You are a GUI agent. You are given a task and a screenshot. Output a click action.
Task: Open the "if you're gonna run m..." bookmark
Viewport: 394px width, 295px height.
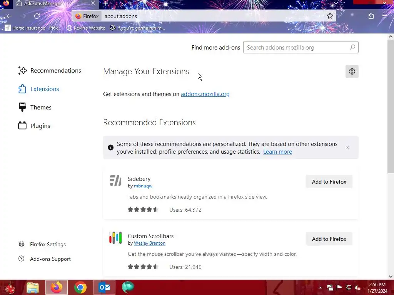click(x=137, y=28)
